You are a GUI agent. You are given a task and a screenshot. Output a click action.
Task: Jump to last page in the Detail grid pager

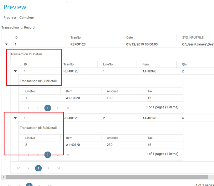click(x=58, y=168)
